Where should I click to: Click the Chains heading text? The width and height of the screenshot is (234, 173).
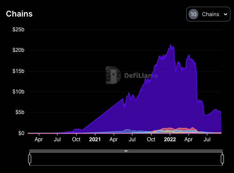click(x=19, y=14)
